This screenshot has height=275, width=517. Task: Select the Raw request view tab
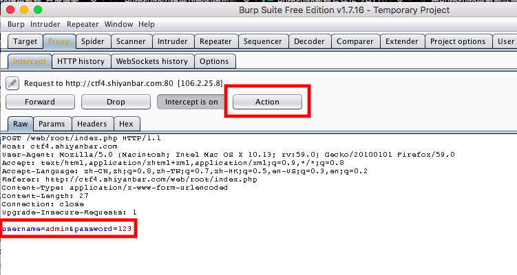pyautogui.click(x=21, y=124)
